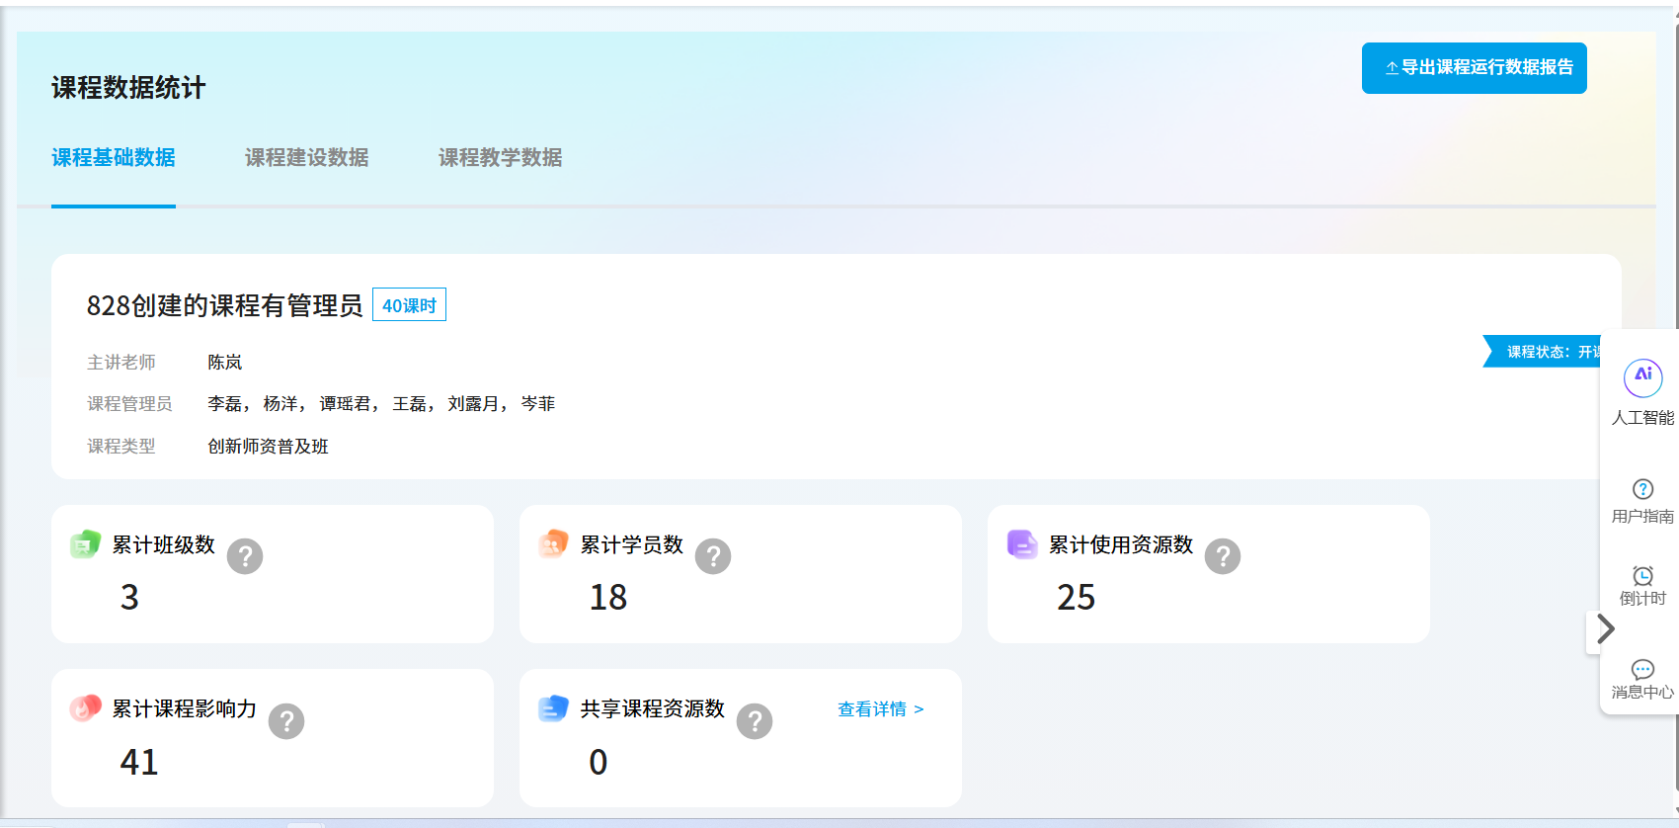Click the help icon beside 累计课程影响力
The image size is (1679, 828).
point(286,721)
